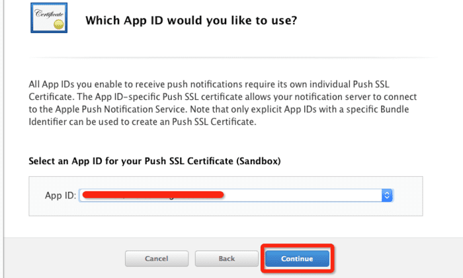Click the empty white area right of the redacted value
Viewport: 463px width, 278px height.
pyautogui.click(x=303, y=195)
